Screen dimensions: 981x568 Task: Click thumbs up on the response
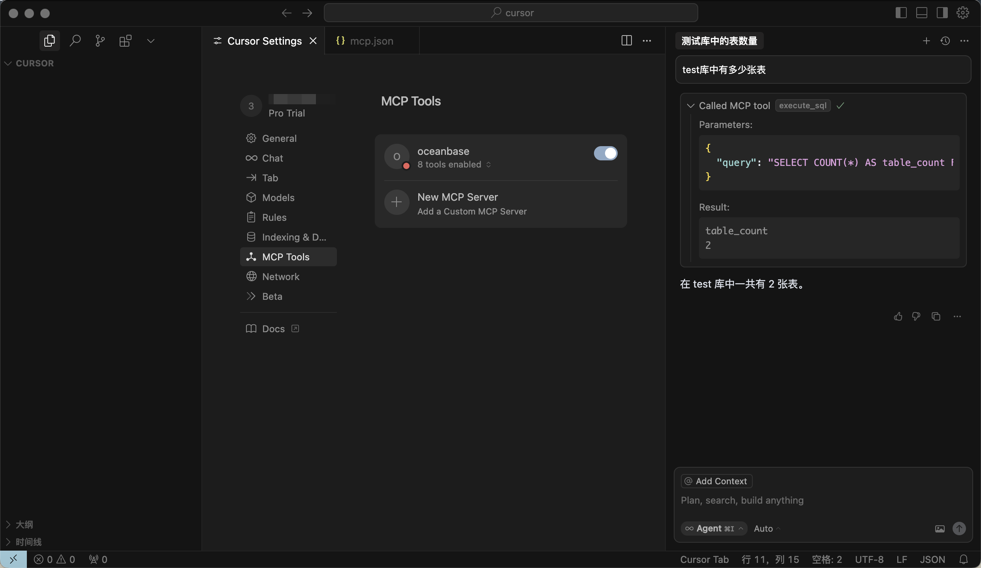[898, 316]
